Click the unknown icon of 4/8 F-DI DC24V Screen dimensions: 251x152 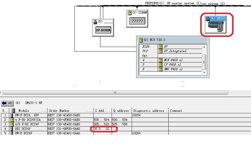[x=12, y=124]
